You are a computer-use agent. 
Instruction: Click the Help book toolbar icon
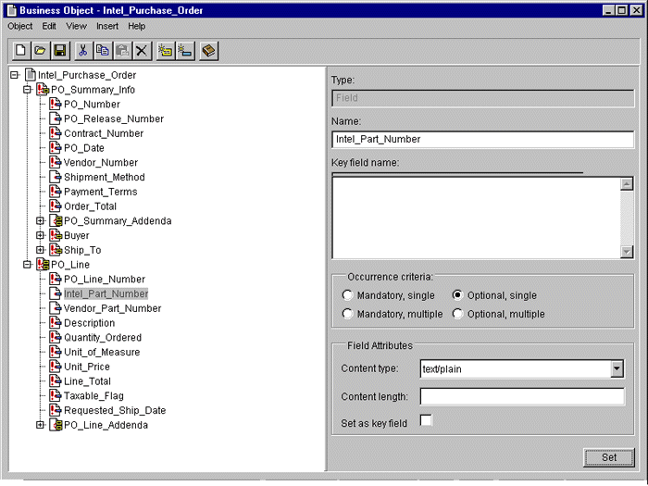pyautogui.click(x=208, y=51)
